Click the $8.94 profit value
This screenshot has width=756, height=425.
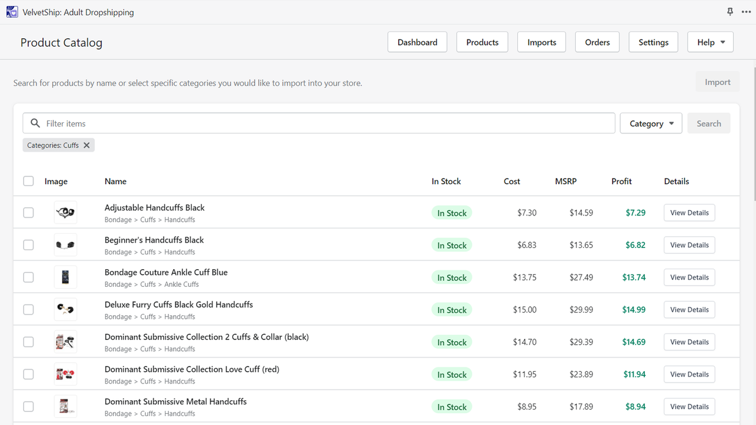(x=636, y=407)
